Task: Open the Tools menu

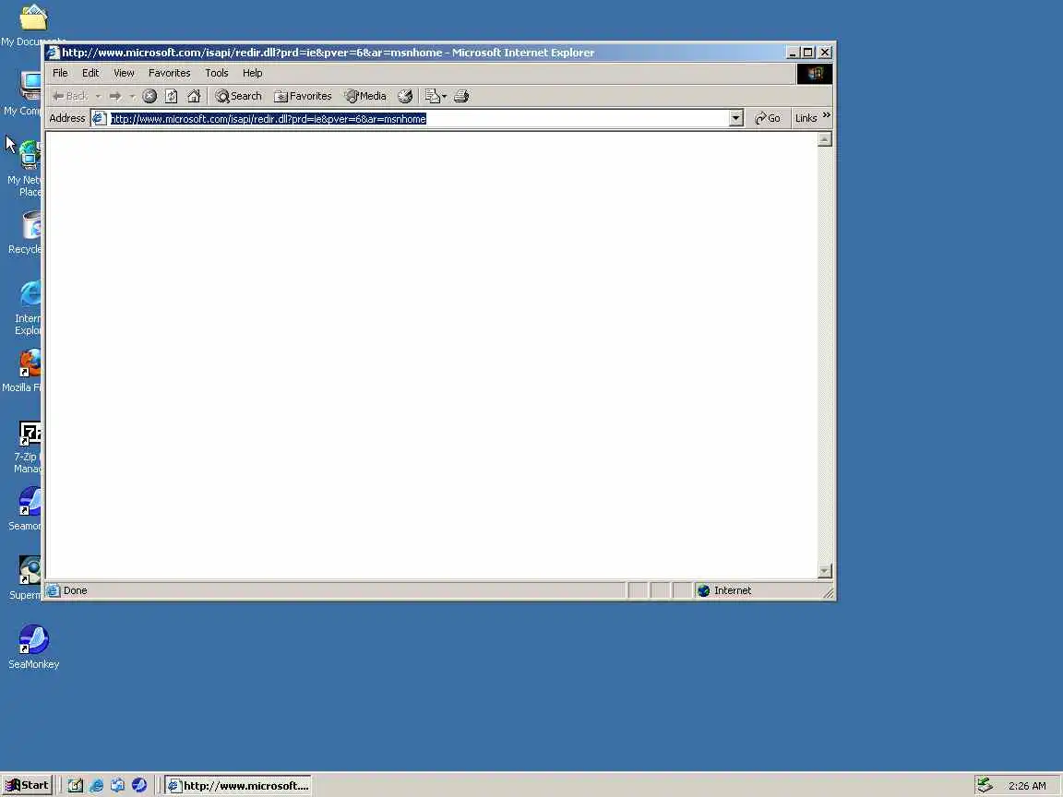Action: point(216,73)
